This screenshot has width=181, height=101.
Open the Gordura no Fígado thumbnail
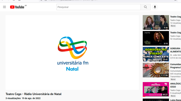click(156, 54)
